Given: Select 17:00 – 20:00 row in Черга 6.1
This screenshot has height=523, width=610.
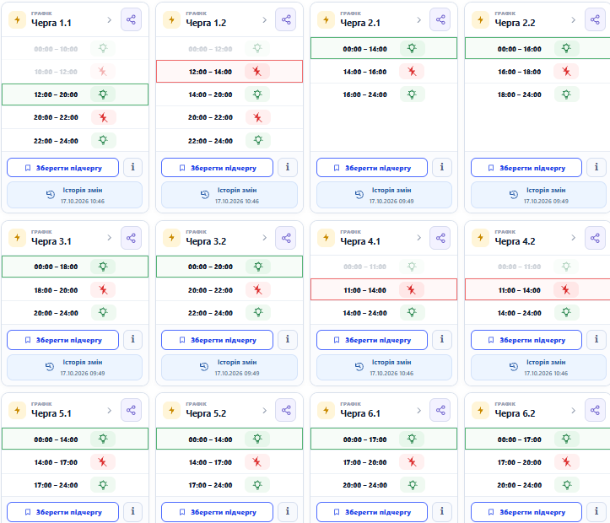Looking at the screenshot, I should tap(384, 462).
